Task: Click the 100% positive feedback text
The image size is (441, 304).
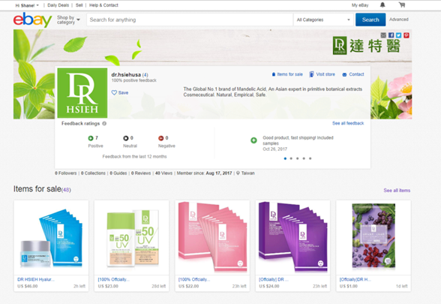Action: pos(133,80)
